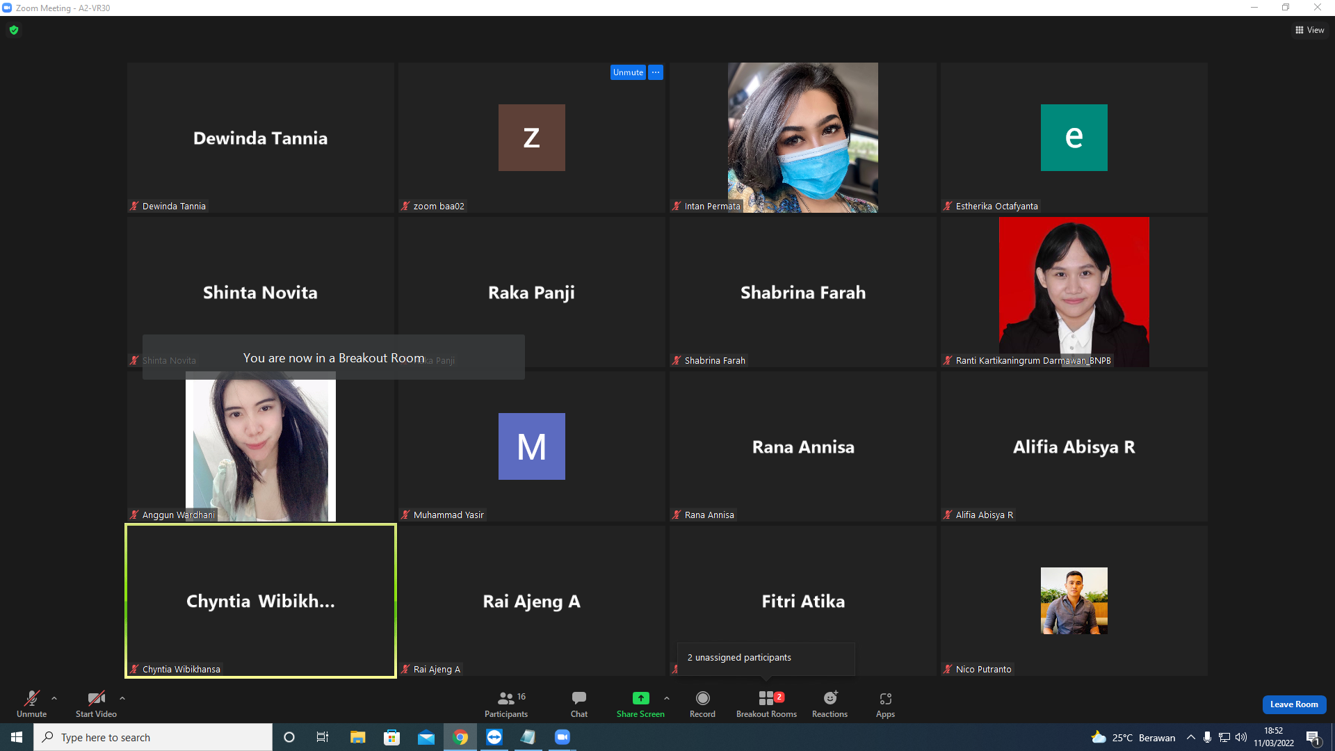Click Alifia Abisya R name in tile center
The width and height of the screenshot is (1335, 751).
pyautogui.click(x=1074, y=447)
